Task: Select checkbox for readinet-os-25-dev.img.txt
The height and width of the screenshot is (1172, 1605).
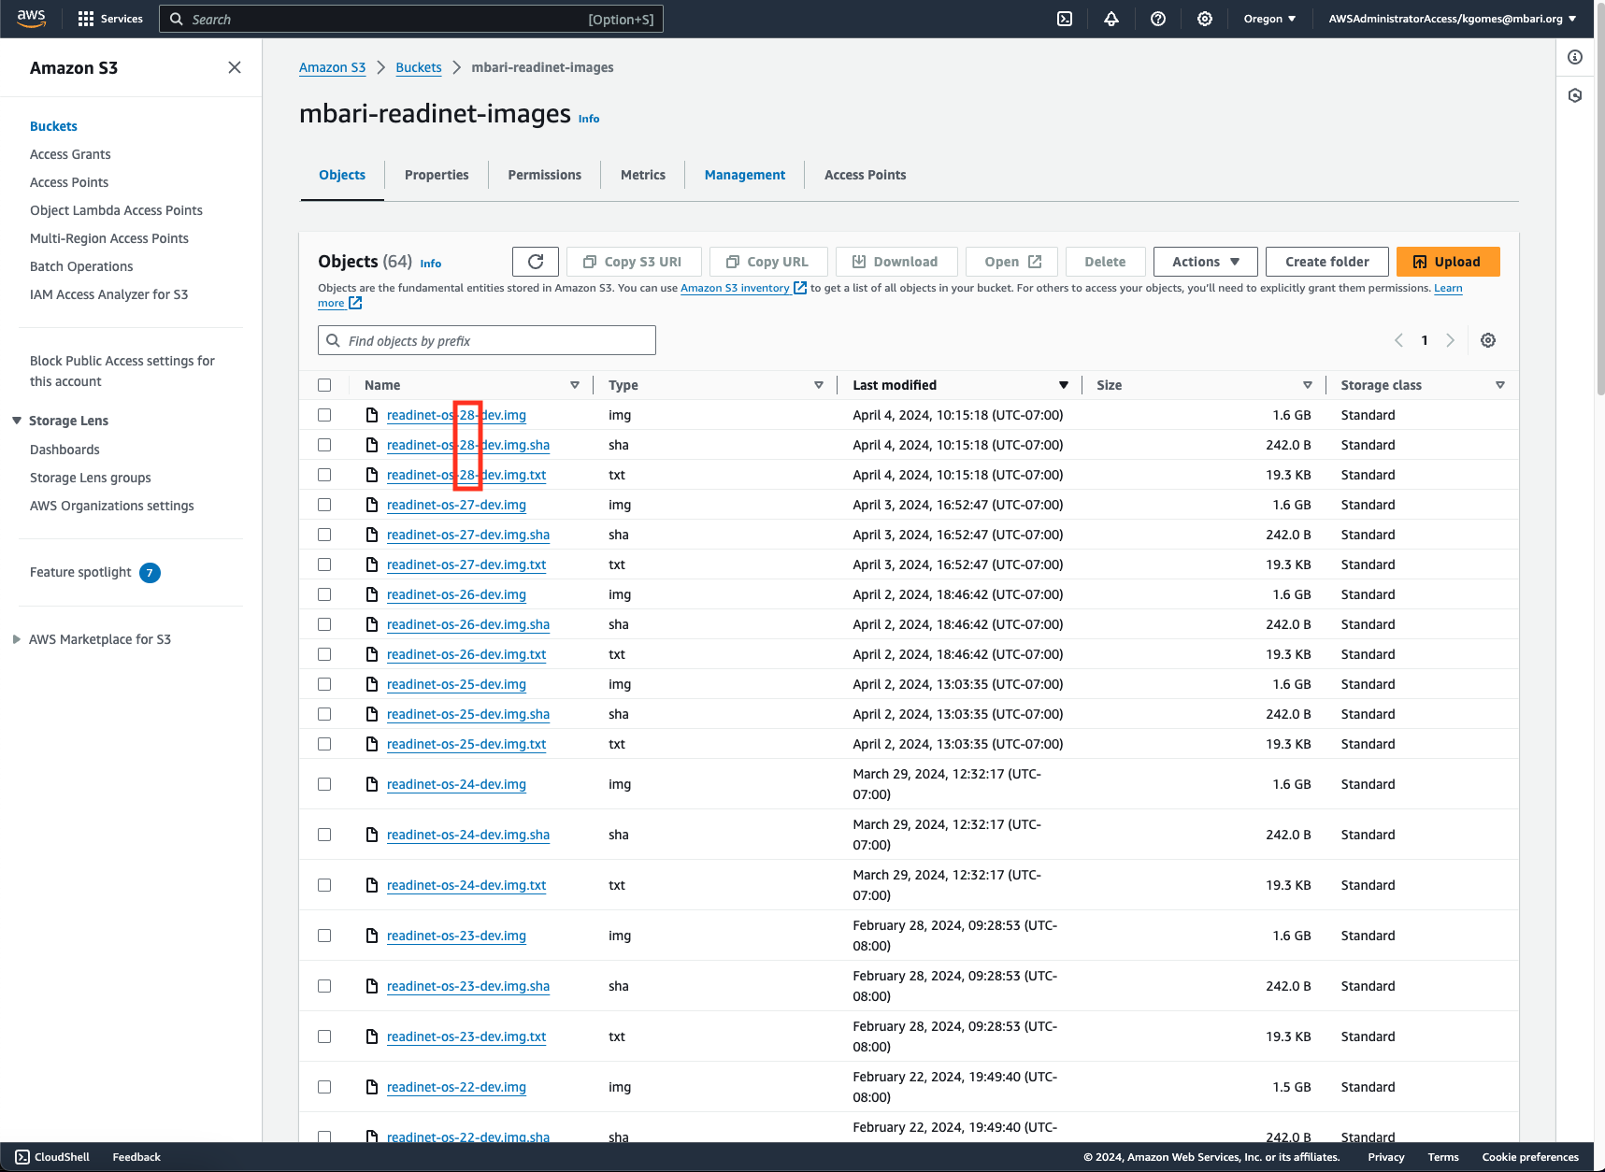Action: 324,744
